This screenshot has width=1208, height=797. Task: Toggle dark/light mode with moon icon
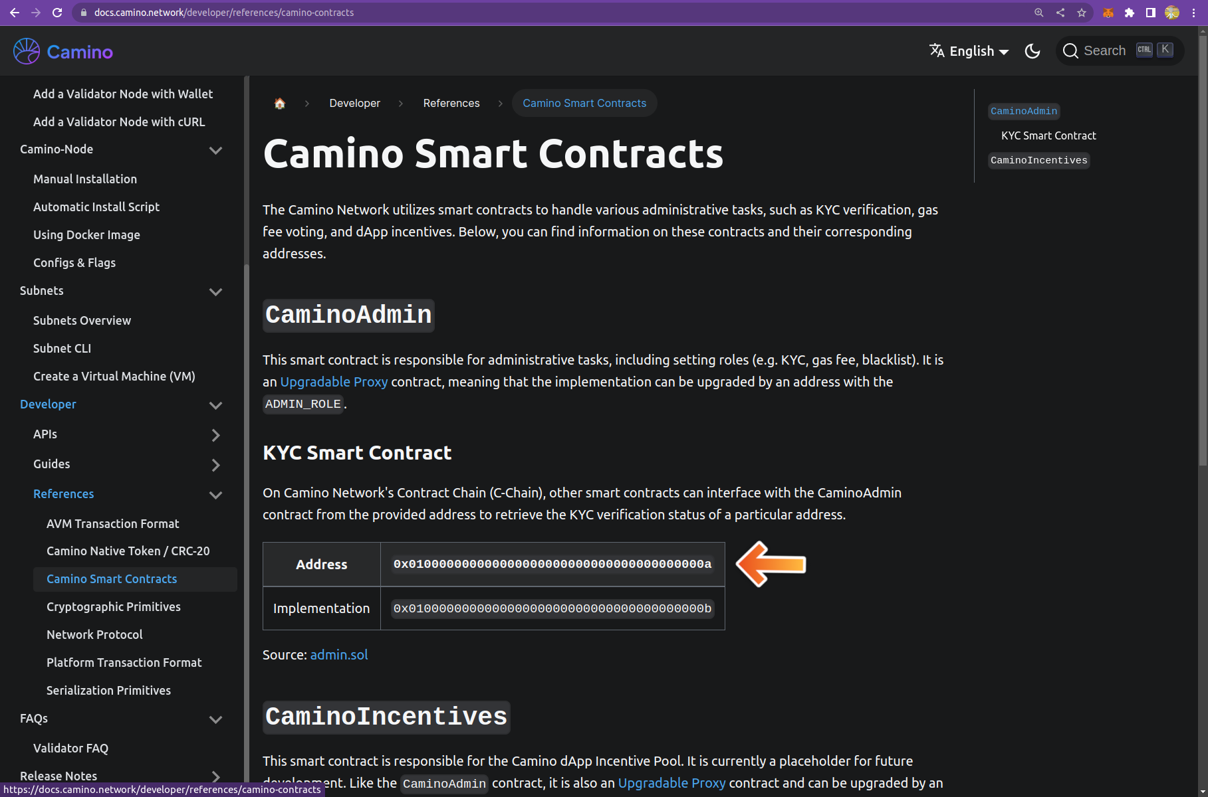[1032, 51]
